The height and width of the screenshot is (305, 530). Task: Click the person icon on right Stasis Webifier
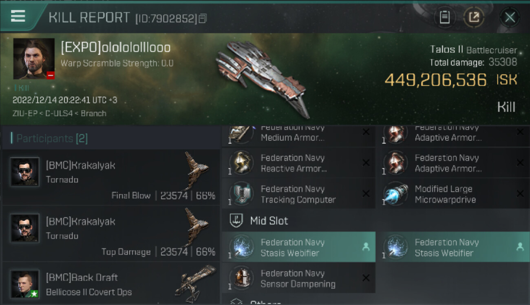(x=520, y=246)
